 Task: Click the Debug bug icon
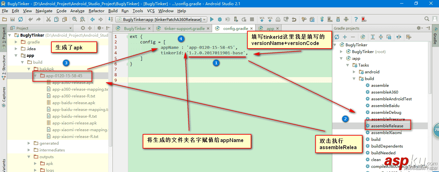coord(220,20)
